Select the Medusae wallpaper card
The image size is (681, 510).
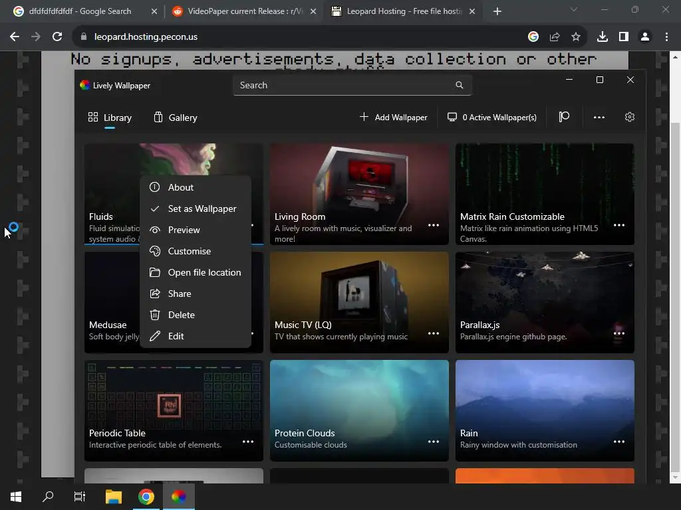(112, 302)
